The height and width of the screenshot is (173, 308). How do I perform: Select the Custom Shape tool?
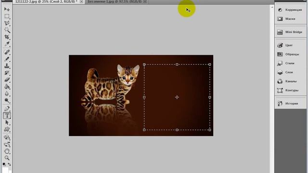point(7,129)
